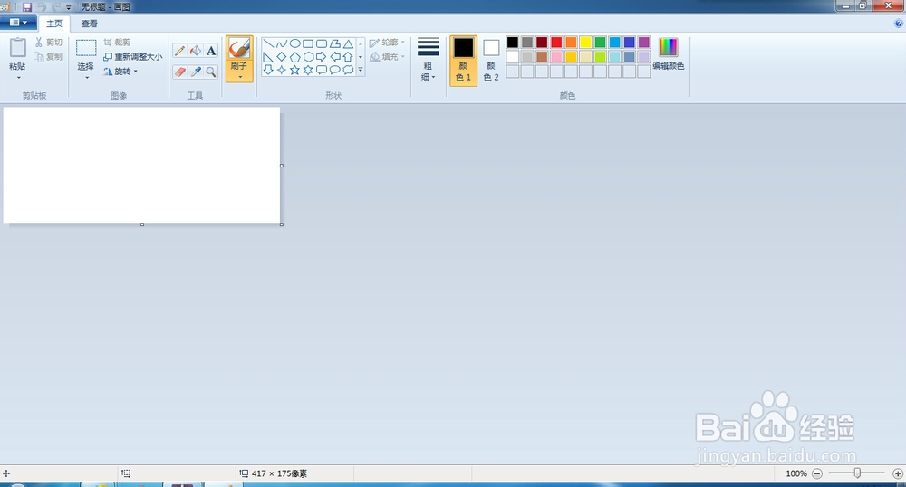Select the Color picker eyedropper tool

[x=196, y=72]
